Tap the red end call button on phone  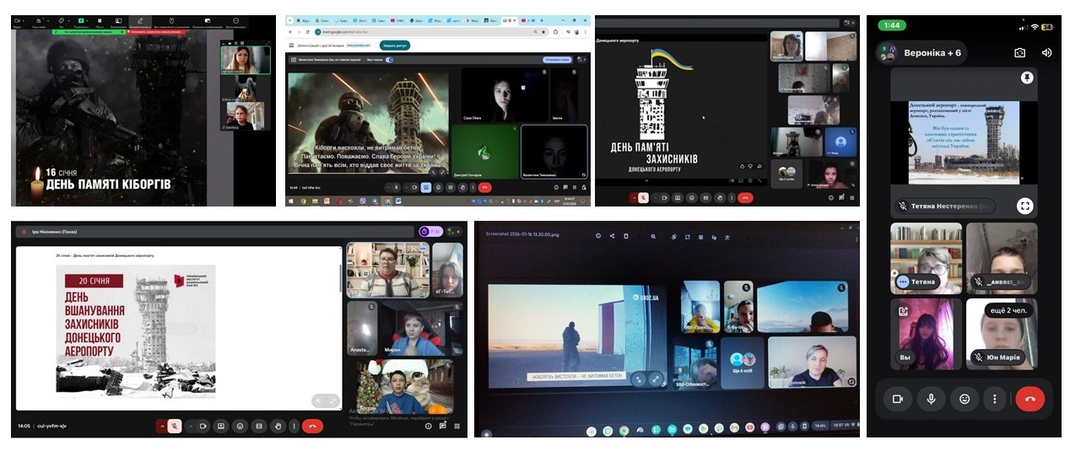[1029, 399]
